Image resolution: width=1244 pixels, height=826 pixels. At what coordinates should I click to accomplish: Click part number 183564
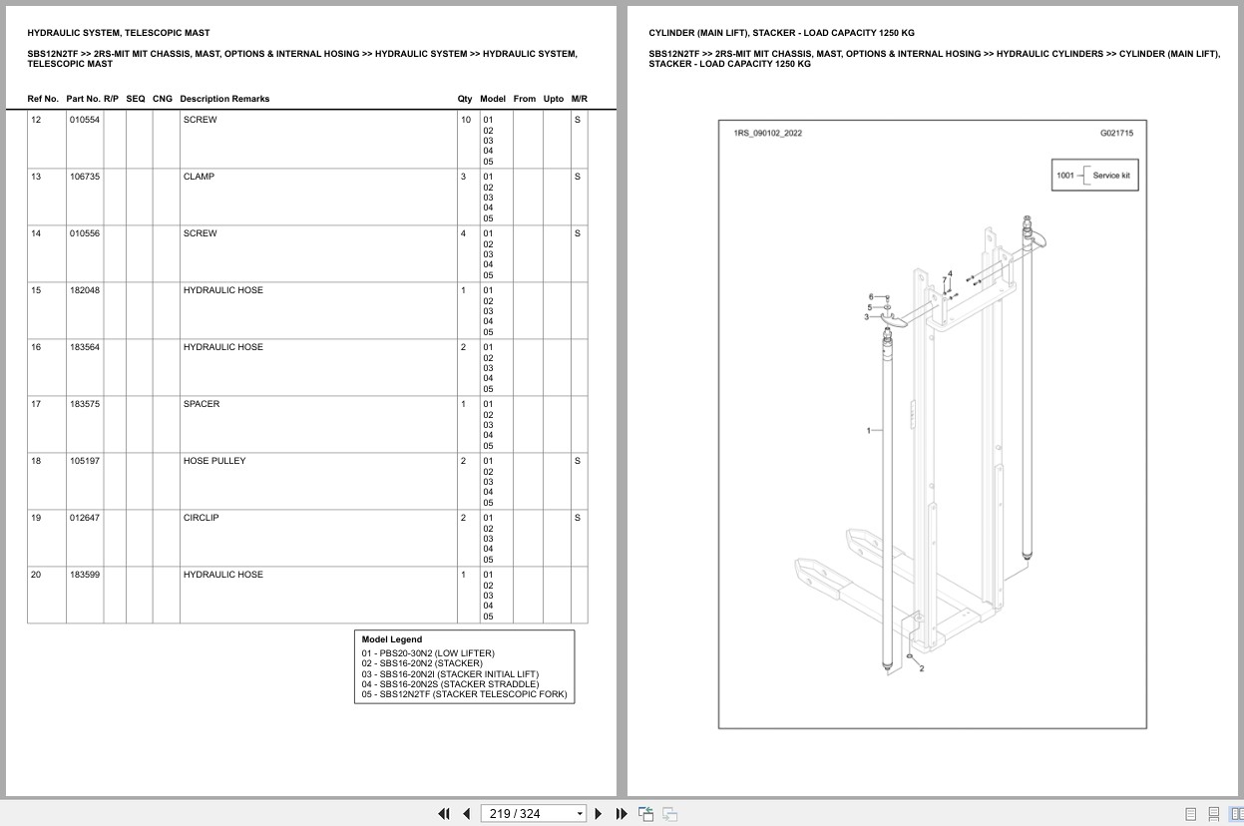[x=84, y=347]
